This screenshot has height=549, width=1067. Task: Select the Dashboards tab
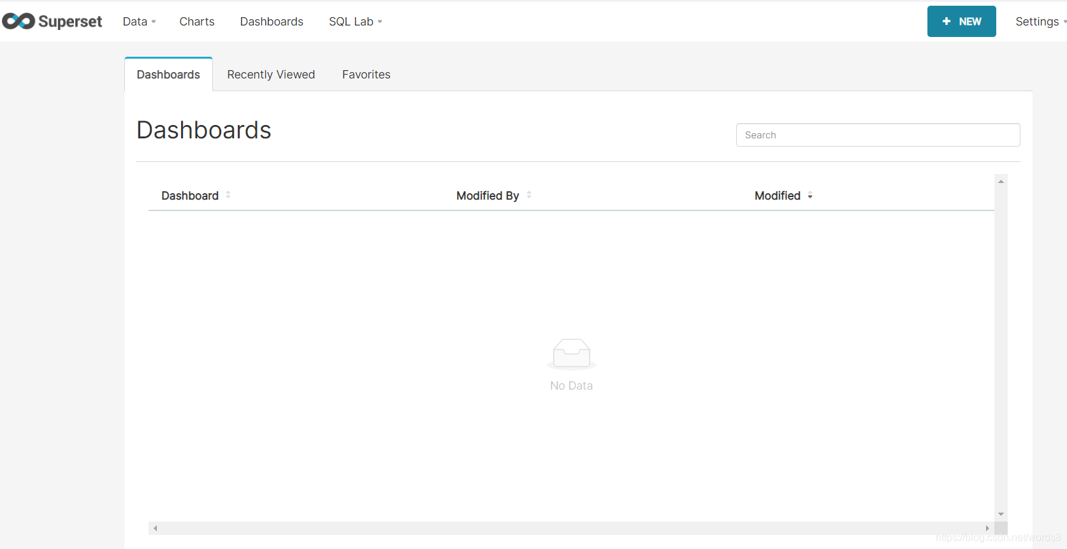[x=168, y=75]
